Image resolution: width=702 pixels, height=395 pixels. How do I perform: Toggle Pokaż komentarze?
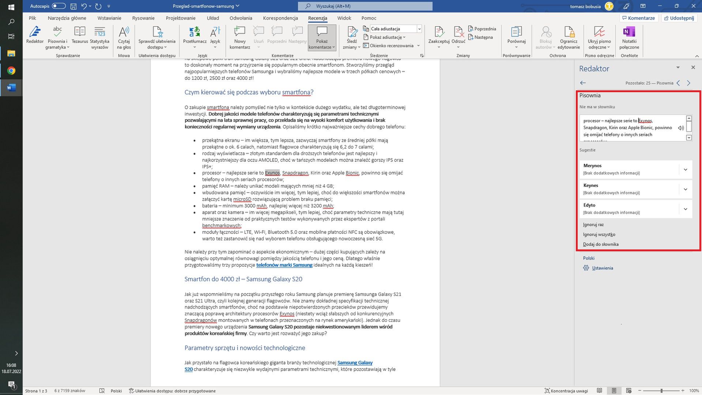click(x=321, y=37)
